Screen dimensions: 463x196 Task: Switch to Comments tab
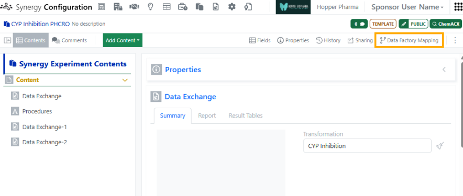point(69,40)
